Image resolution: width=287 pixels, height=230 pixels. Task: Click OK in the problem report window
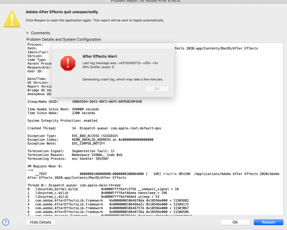[x=235, y=222]
